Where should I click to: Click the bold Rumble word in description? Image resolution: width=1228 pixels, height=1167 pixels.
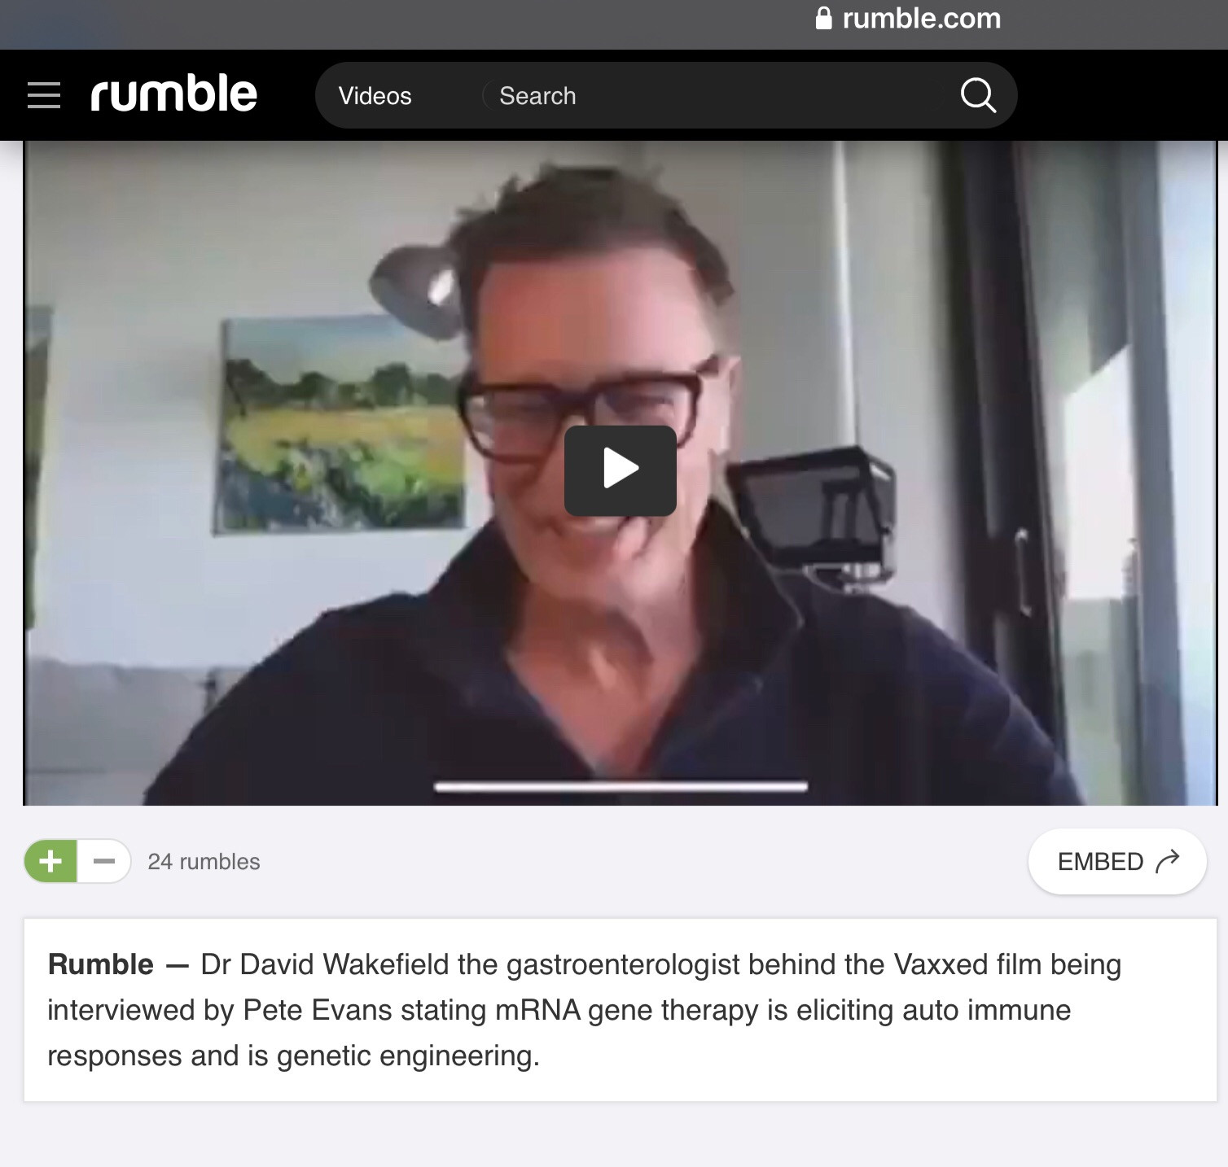(100, 964)
